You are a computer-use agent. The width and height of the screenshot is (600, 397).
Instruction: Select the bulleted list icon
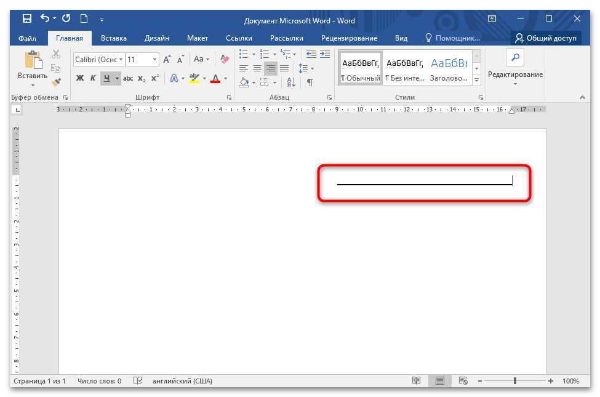tap(242, 54)
